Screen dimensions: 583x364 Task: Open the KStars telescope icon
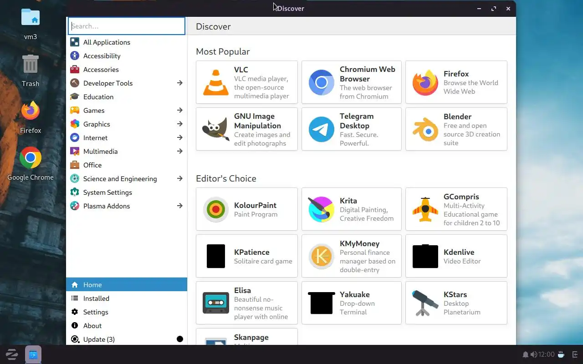pos(425,303)
